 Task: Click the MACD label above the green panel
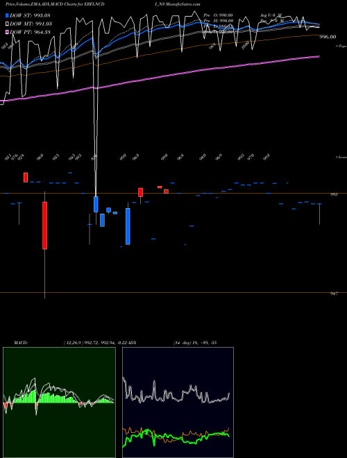click(x=21, y=342)
